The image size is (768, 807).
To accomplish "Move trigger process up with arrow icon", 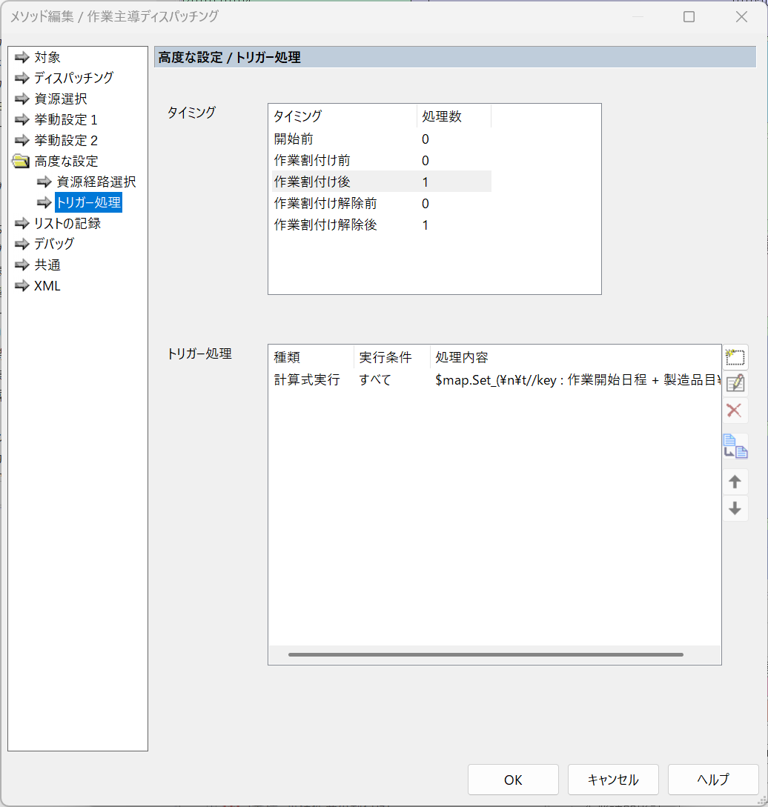I will coord(735,482).
